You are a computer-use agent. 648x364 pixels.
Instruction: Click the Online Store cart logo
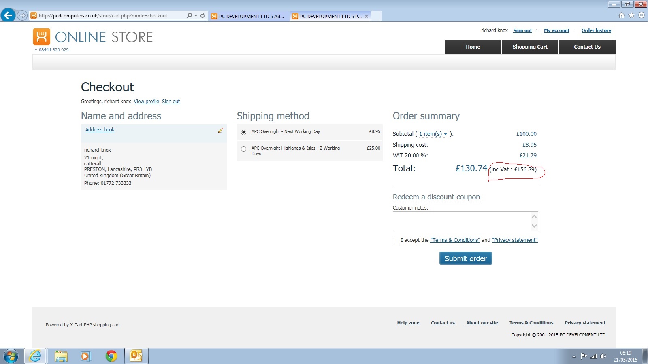pos(42,37)
